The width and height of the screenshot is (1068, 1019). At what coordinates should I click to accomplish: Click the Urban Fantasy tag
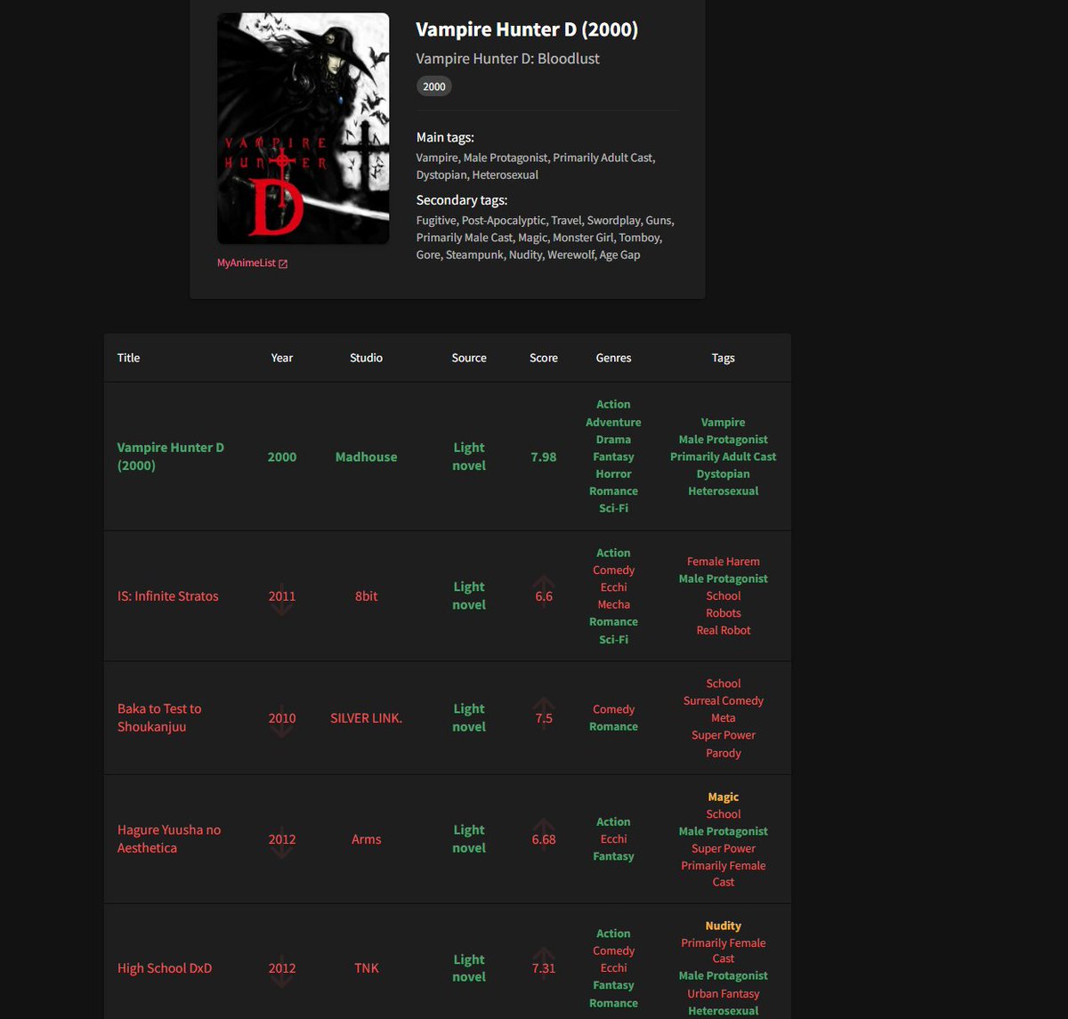pos(723,993)
